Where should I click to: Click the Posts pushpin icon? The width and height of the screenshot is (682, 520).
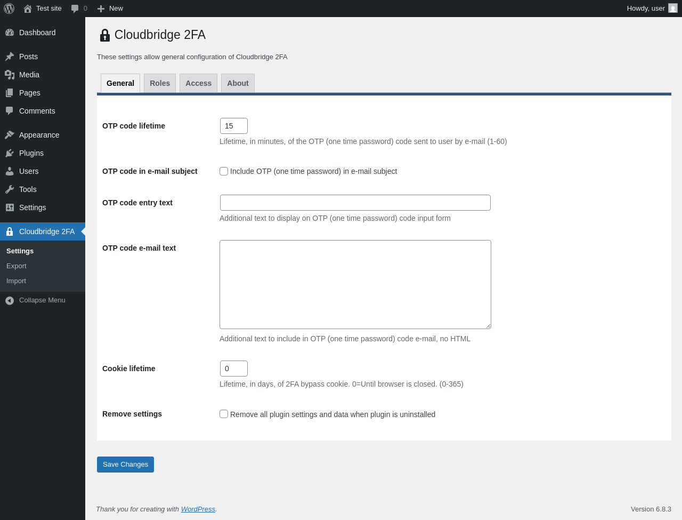pos(10,57)
